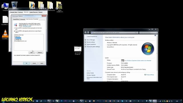
Task: Switch to the Advanced tab in Performance Options
Action: tap(23, 19)
